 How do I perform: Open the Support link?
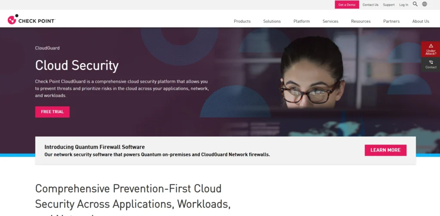(388, 5)
